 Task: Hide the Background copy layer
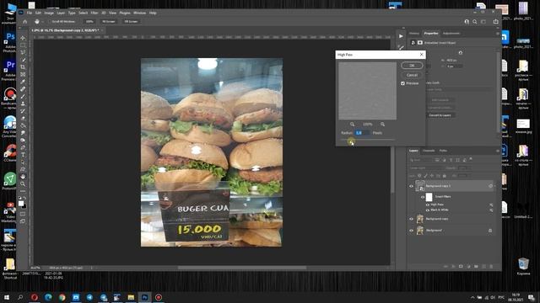click(411, 219)
